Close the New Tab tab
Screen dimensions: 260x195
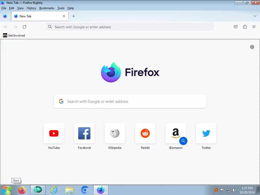64,16
